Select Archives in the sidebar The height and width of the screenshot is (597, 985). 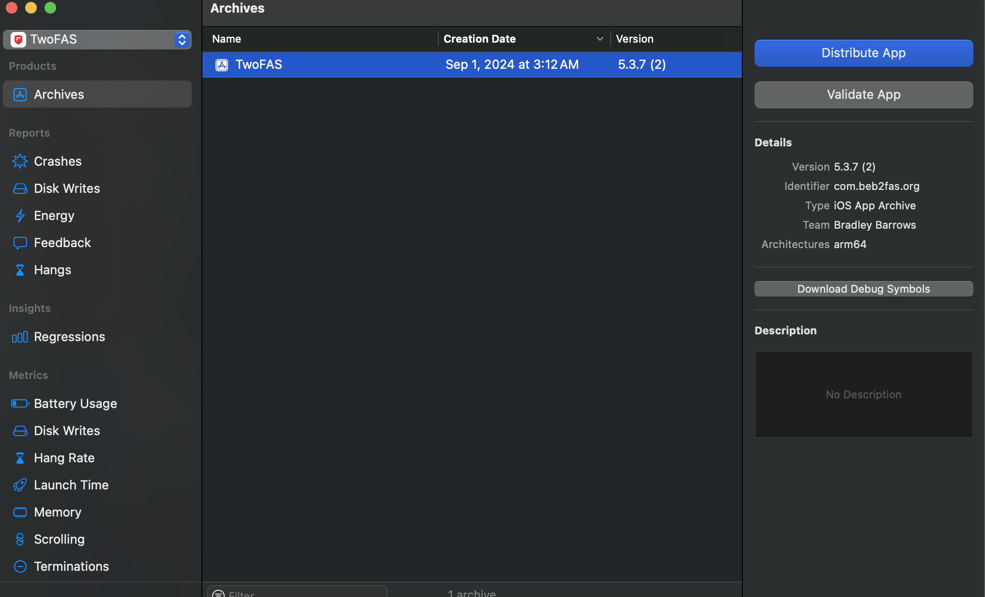(97, 94)
